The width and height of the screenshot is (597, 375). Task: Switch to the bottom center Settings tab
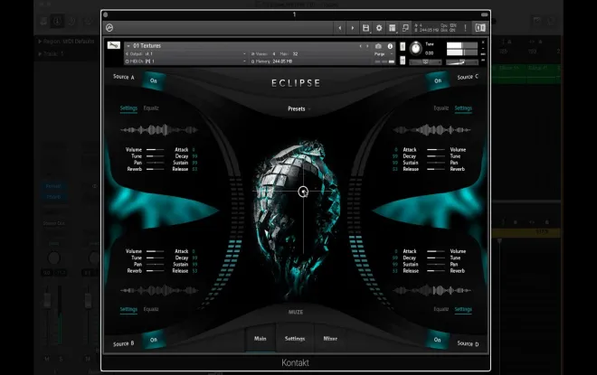pyautogui.click(x=295, y=339)
